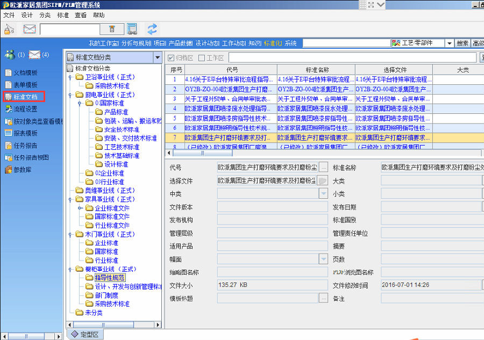The image size is (484, 340).
Task: Click the 代号 browse ellipsis button
Action: point(323,168)
